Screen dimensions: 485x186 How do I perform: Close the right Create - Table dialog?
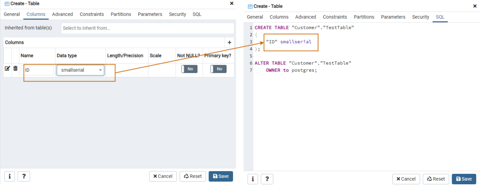click(475, 6)
